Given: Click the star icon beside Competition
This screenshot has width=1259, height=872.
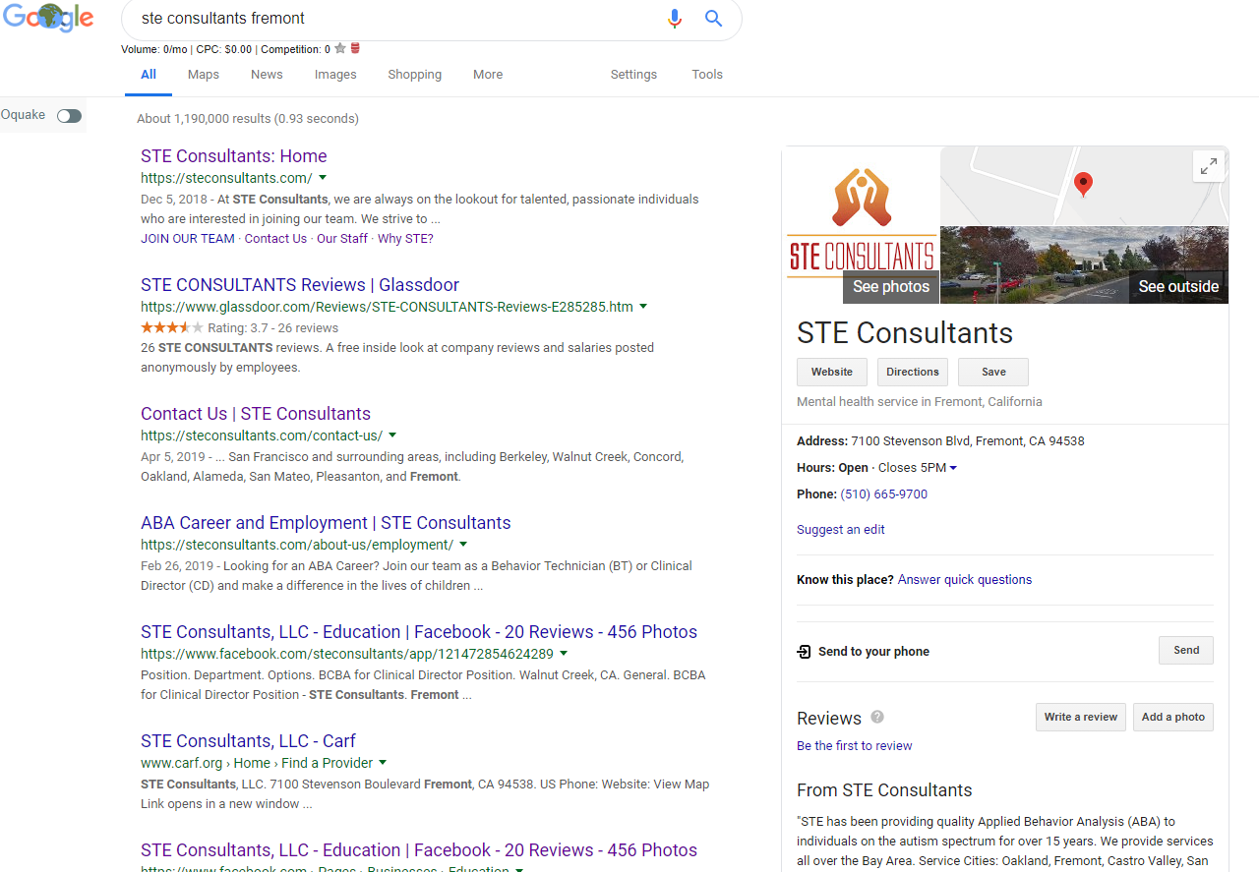Looking at the screenshot, I should (x=340, y=48).
